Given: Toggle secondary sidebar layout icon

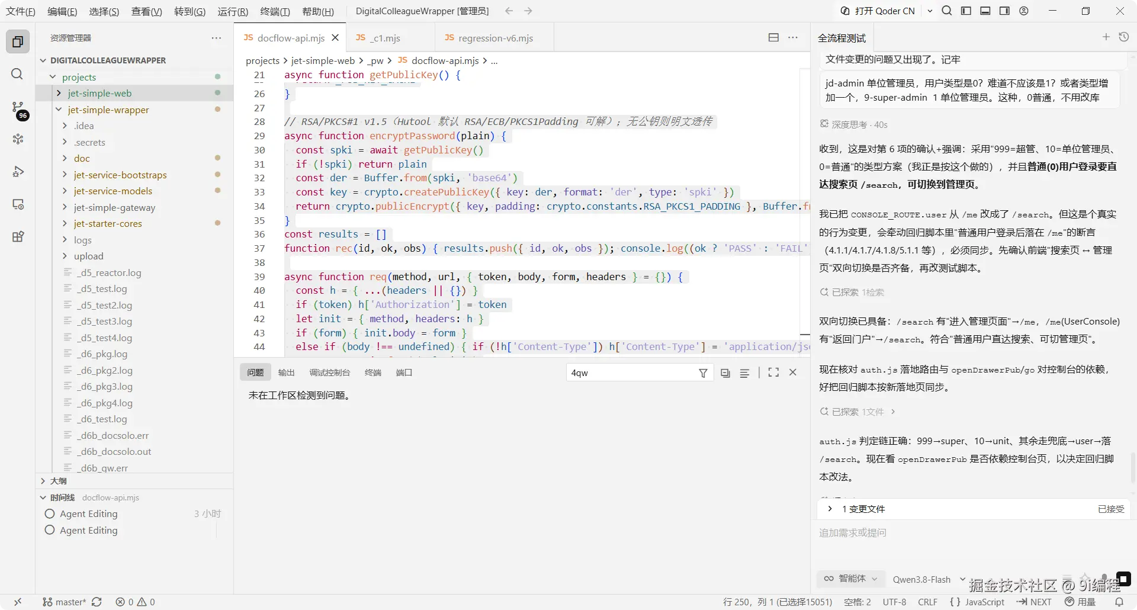Looking at the screenshot, I should click(x=1004, y=11).
